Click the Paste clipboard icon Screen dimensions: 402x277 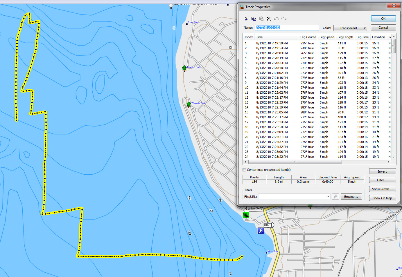click(261, 19)
